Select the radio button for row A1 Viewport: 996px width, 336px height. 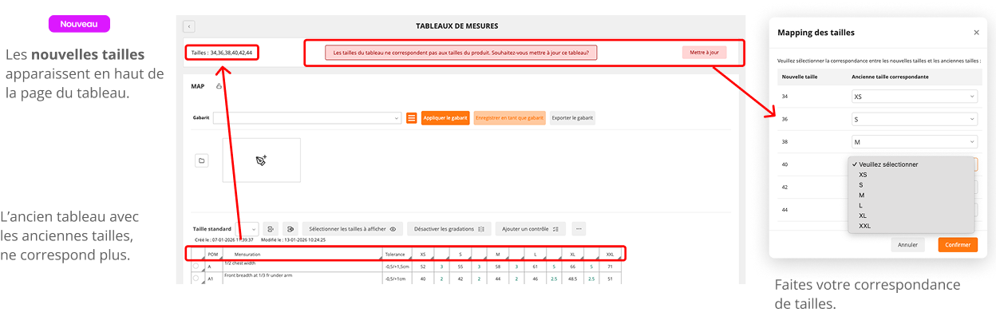196,279
